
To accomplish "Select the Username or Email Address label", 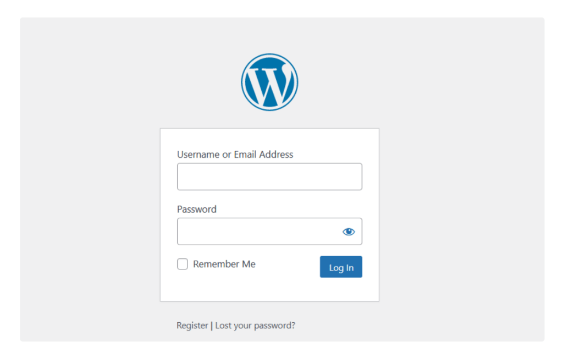I will click(x=234, y=155).
